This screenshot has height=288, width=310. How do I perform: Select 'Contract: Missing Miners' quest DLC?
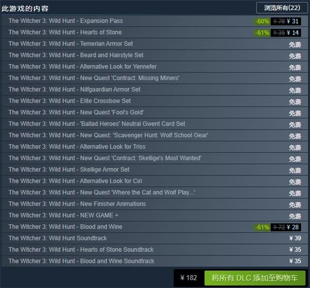pos(154,78)
